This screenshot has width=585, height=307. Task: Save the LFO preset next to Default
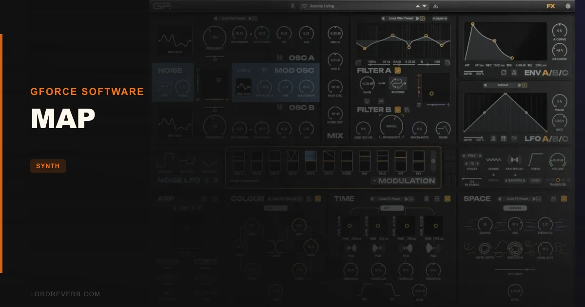(x=525, y=85)
